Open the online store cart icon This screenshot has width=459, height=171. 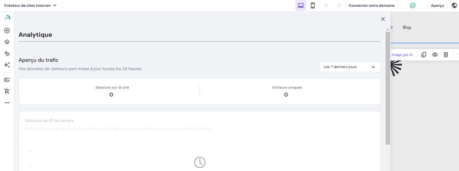coord(7,91)
